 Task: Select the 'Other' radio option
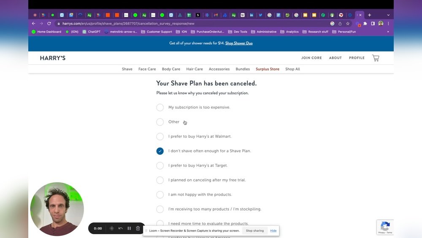pos(160,122)
